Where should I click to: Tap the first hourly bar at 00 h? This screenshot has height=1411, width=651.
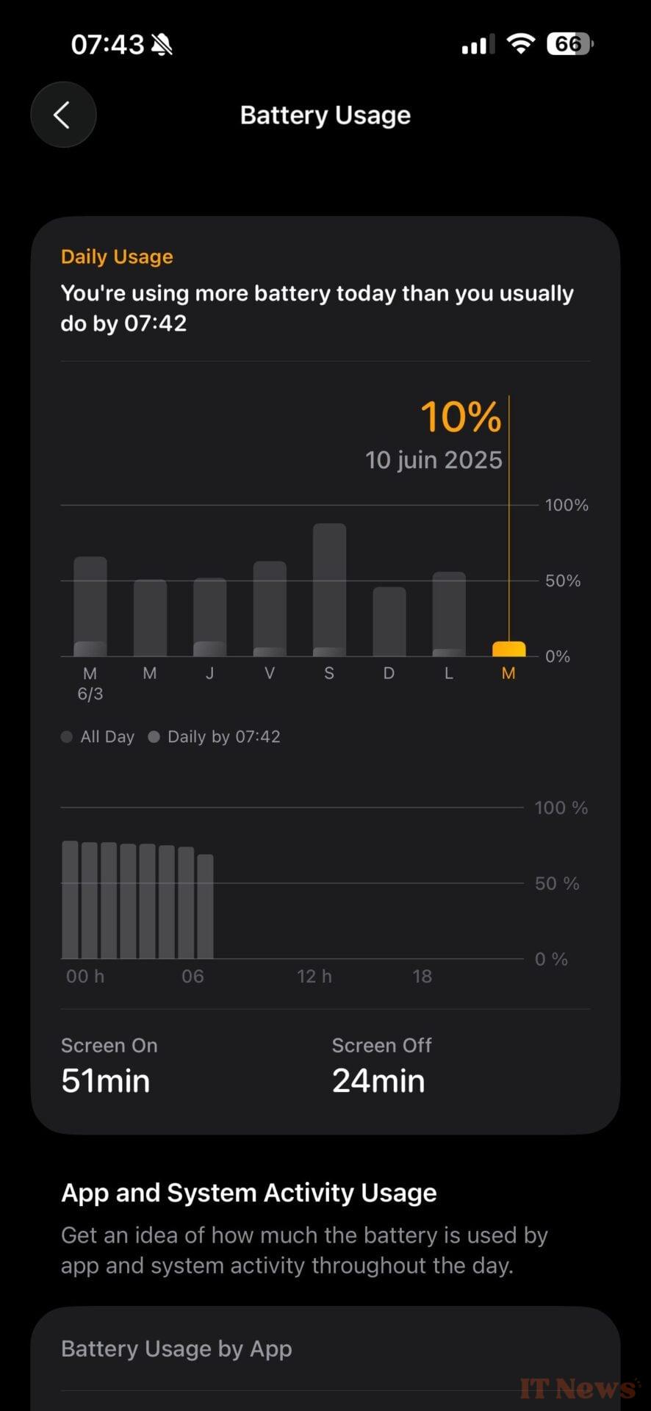pyautogui.click(x=70, y=900)
